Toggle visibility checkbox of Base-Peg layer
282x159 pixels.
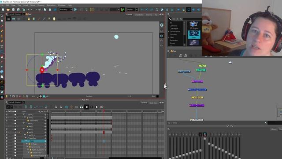[7, 138]
